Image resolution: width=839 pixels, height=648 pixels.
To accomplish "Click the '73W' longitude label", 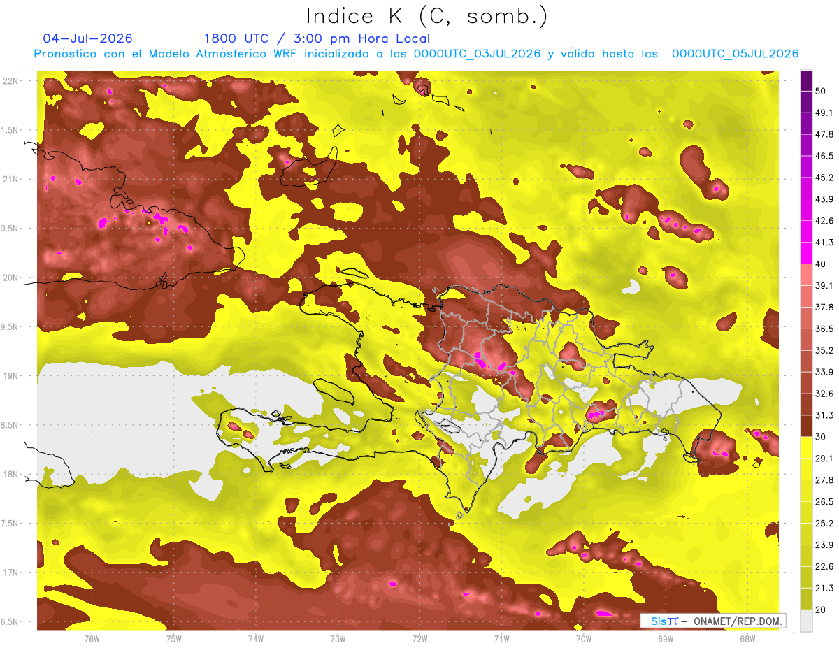I will pos(338,638).
